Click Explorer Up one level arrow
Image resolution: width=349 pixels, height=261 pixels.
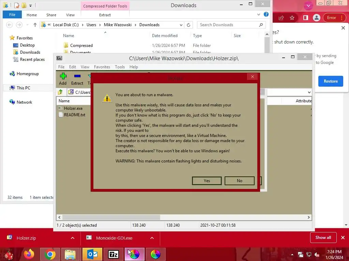coord(35,24)
